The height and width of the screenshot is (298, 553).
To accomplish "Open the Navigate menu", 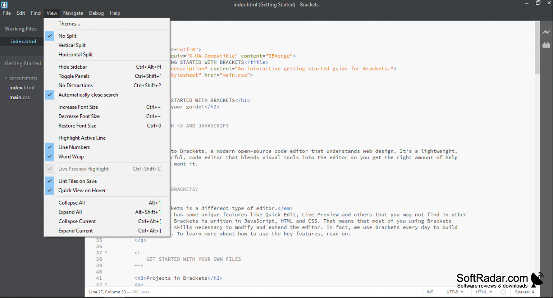I will (x=73, y=13).
